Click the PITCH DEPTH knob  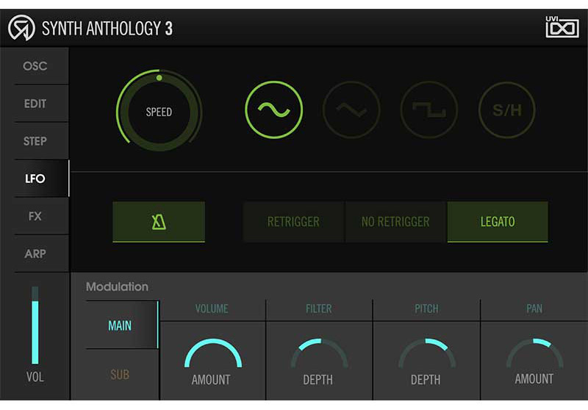[427, 353]
